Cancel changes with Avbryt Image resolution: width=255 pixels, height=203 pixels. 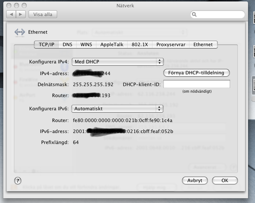click(195, 181)
